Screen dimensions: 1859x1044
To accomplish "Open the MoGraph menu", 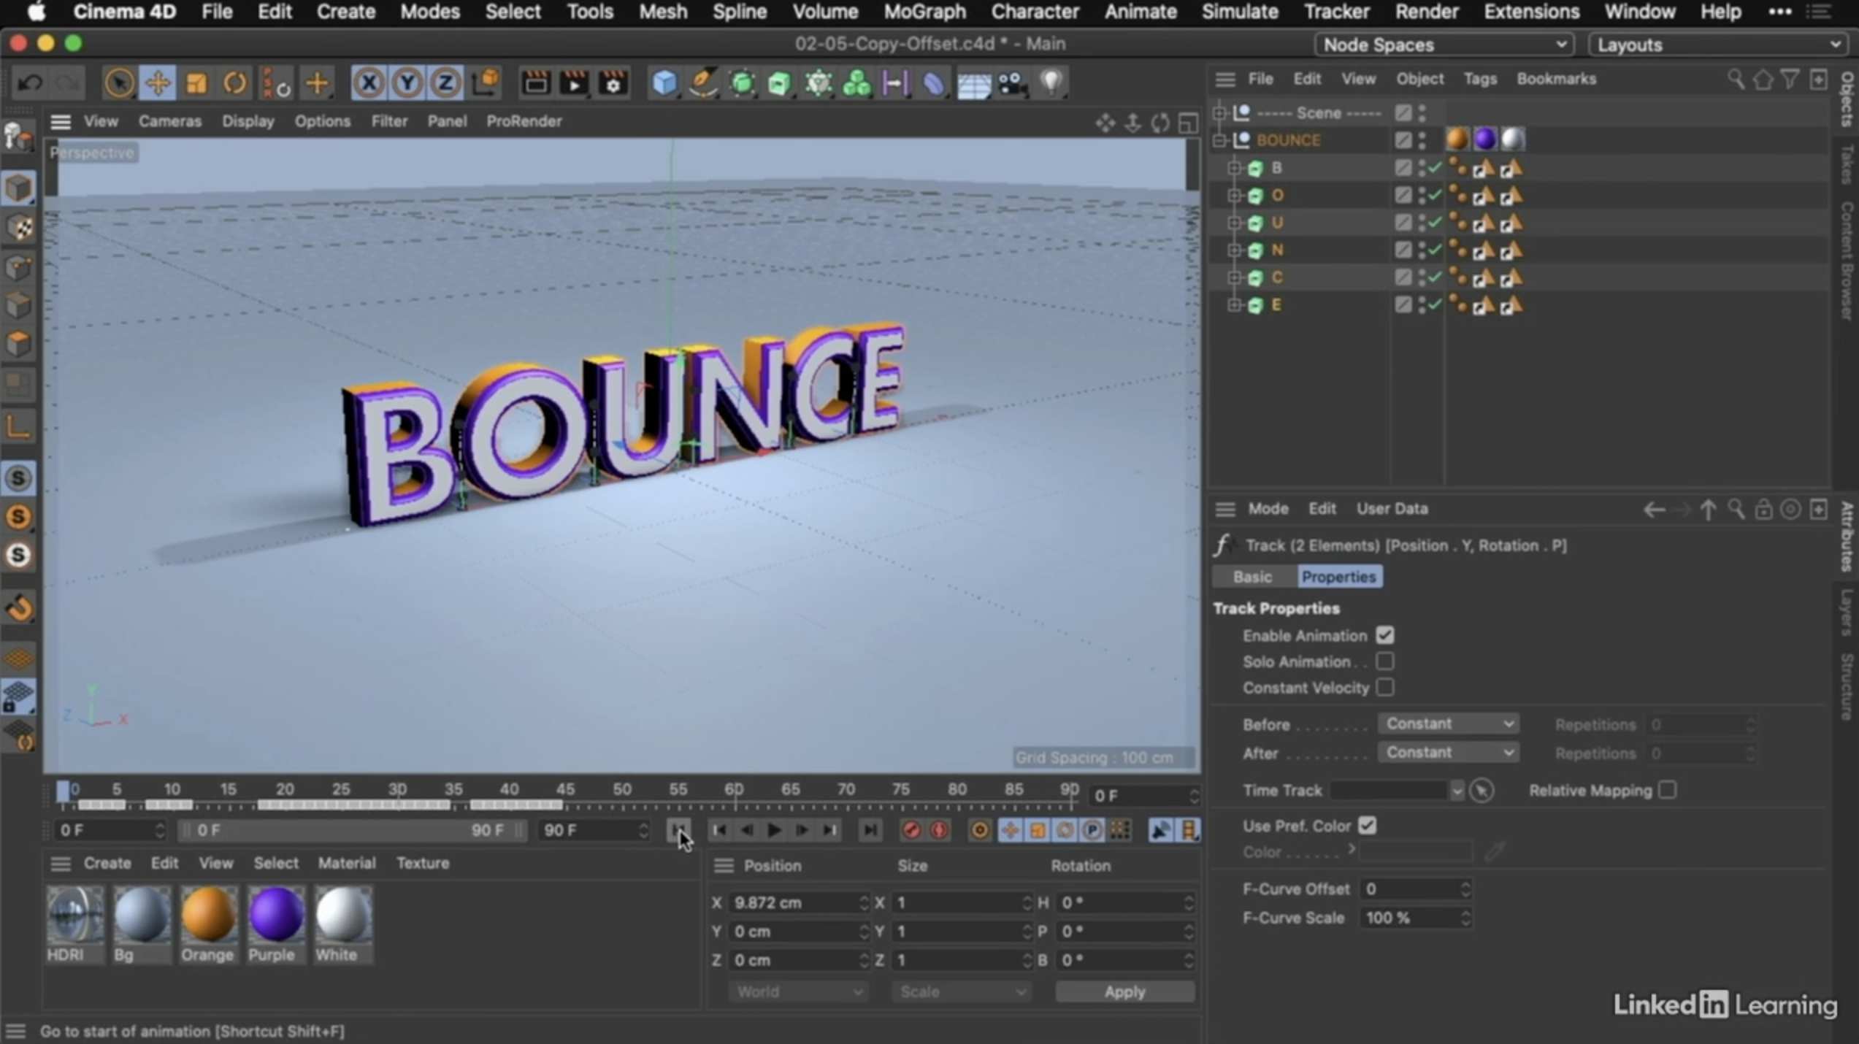I will click(x=923, y=12).
